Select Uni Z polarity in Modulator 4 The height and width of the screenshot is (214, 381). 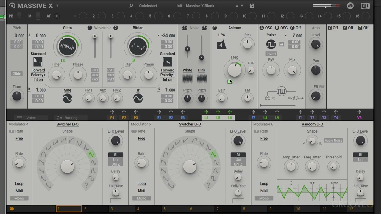pos(115,164)
